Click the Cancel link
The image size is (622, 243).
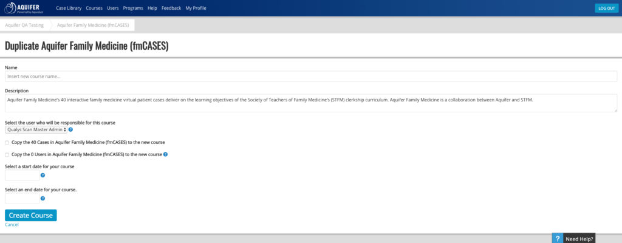tap(12, 225)
